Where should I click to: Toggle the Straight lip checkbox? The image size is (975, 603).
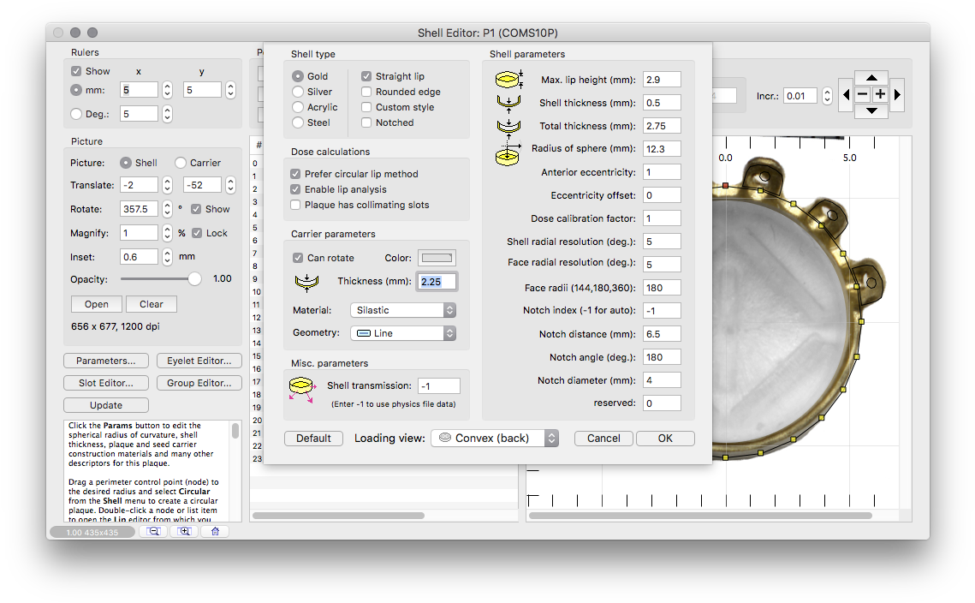click(x=366, y=76)
